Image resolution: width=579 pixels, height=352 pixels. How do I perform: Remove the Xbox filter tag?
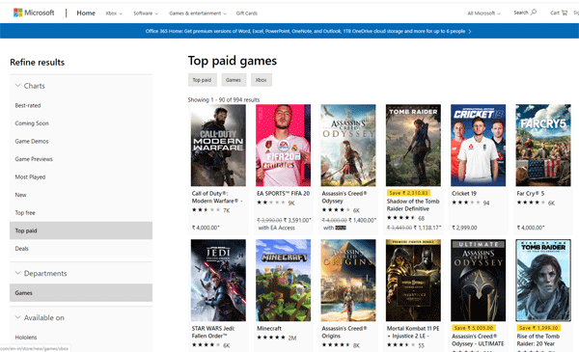(262, 80)
